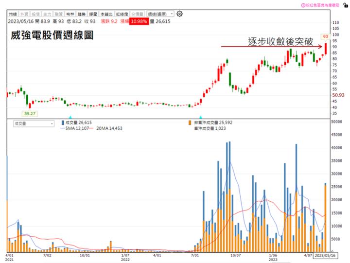Toggle the 融資 margin financing overlay
Image resolution: width=350 pixels, height=263 pixels.
click(x=58, y=14)
